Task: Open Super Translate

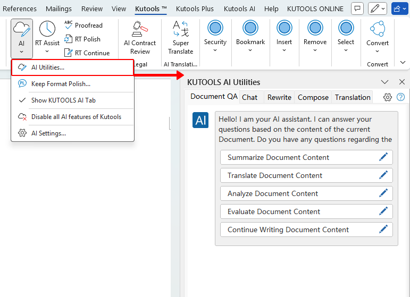Action: click(181, 38)
